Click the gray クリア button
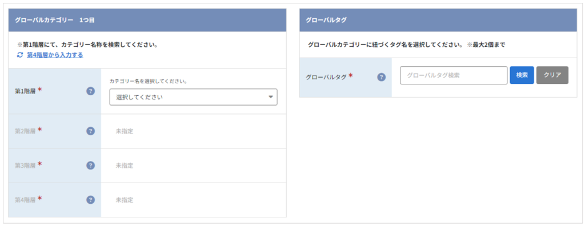Image resolution: width=585 pixels, height=226 pixels. (x=552, y=75)
